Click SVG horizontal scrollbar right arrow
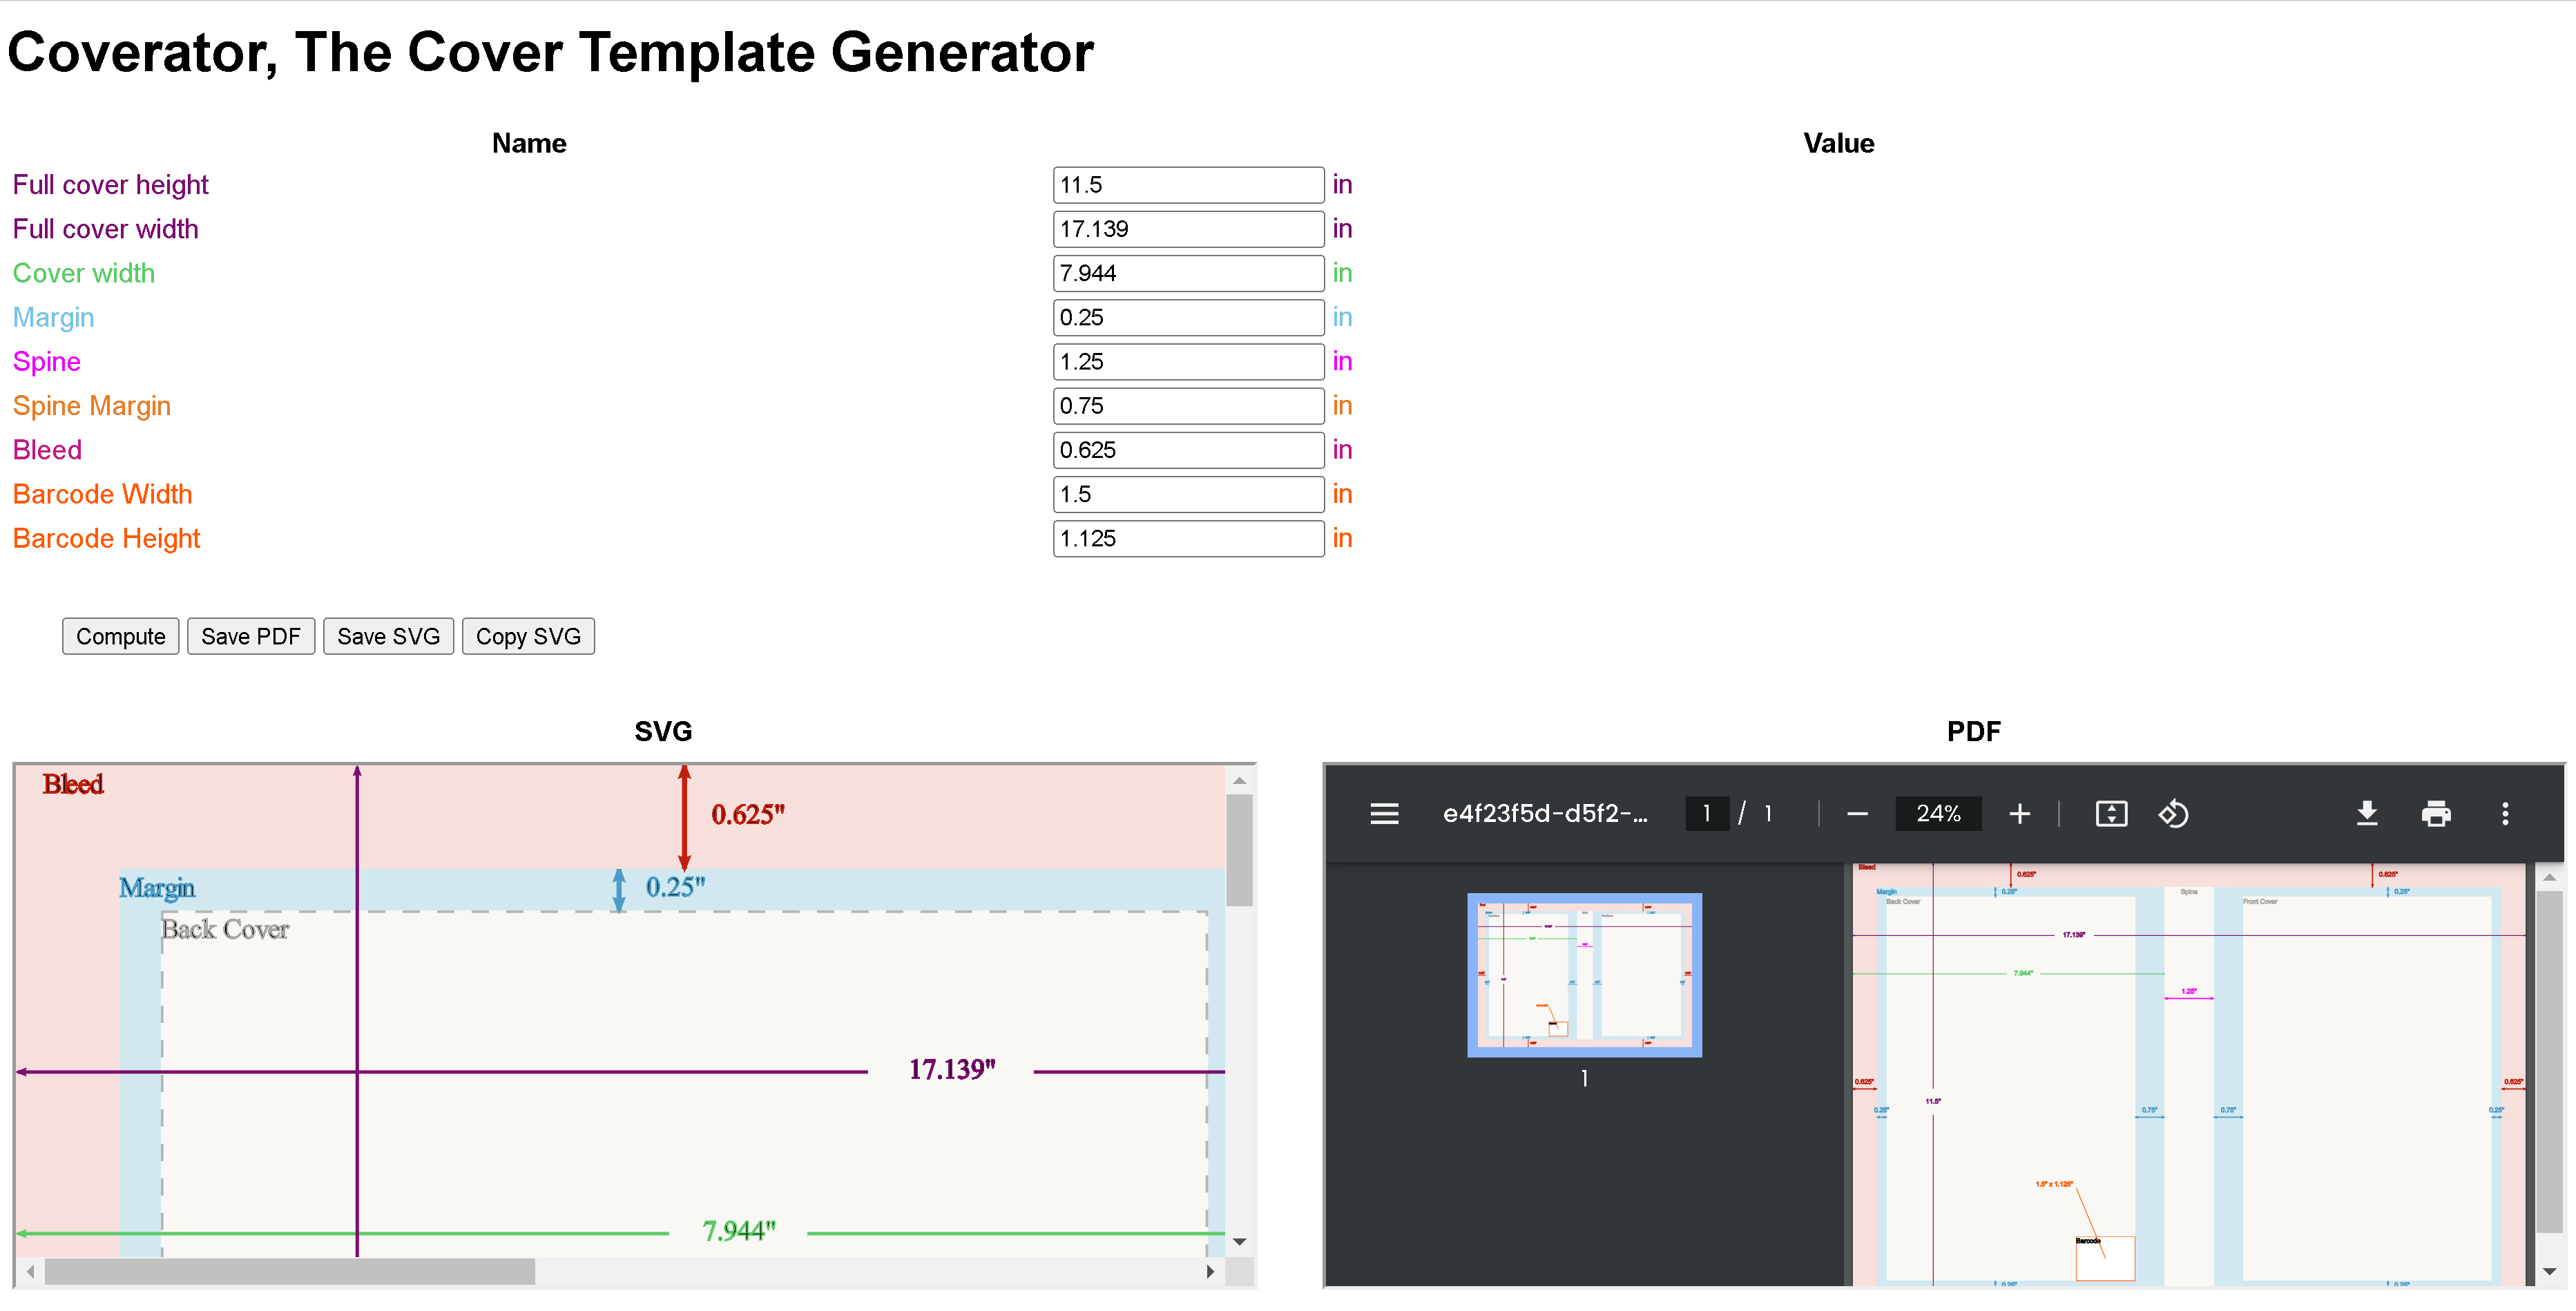 1210,1272
